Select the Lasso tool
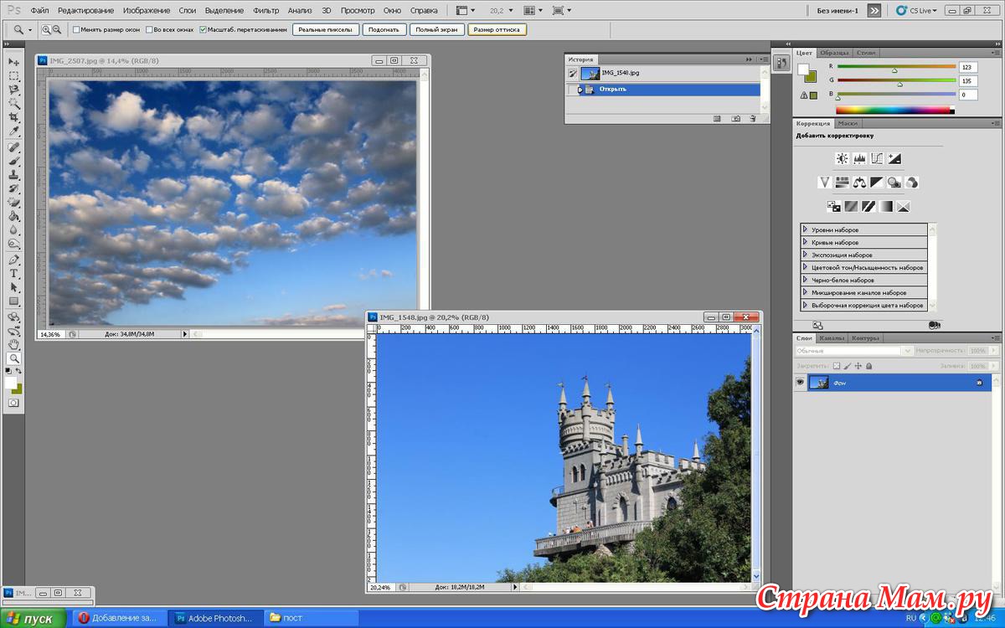This screenshot has width=1005, height=628. (x=13, y=90)
